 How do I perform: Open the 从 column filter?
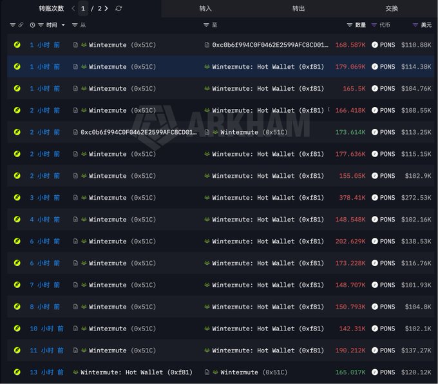click(75, 25)
